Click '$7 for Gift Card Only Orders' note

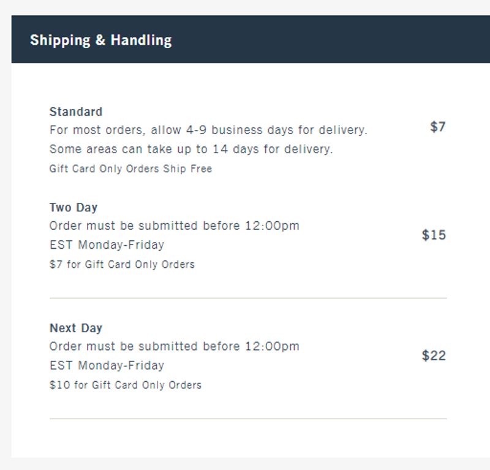122,265
